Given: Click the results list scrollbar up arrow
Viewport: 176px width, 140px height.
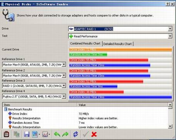Looking at the screenshot, I should (x=170, y=105).
